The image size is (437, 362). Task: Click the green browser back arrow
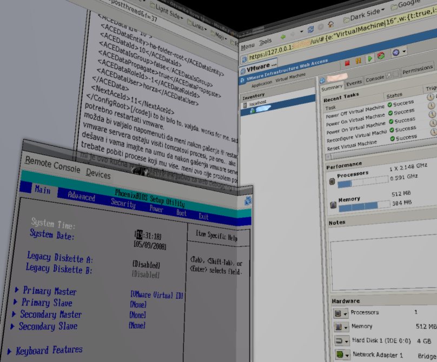(x=282, y=37)
